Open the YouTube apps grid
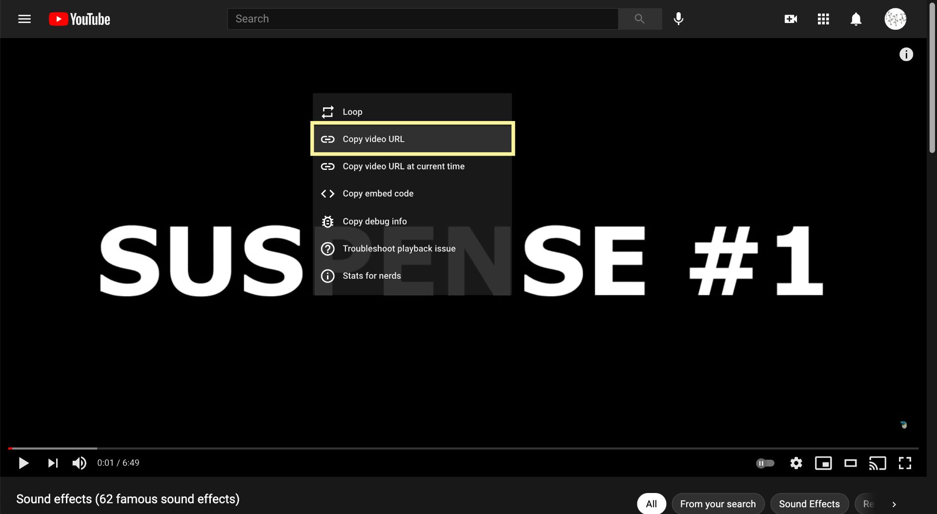The height and width of the screenshot is (514, 937). tap(823, 19)
